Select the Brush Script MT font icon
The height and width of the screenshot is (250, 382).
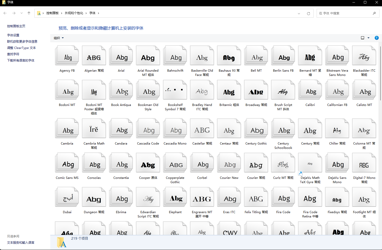(x=283, y=90)
